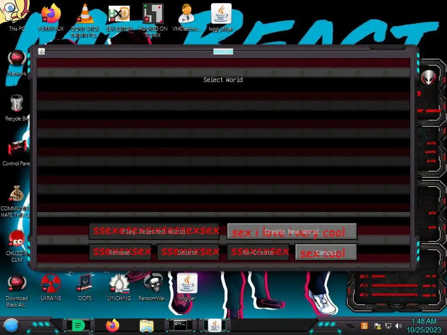Screen dimensions: 447x335
Task: Switch to Java Minecraft taskbar item
Action: click(x=215, y=325)
